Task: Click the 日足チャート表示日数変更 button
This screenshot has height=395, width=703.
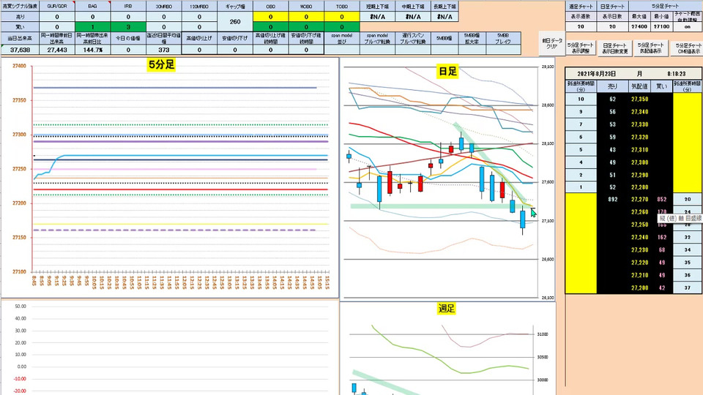Action: point(614,48)
